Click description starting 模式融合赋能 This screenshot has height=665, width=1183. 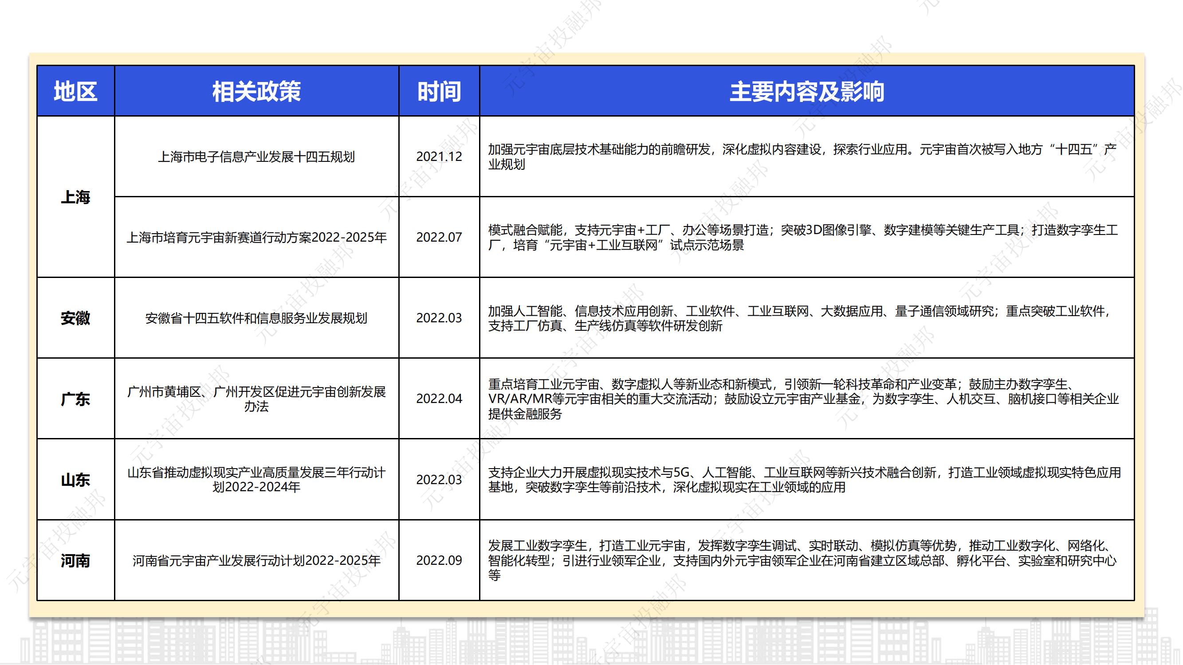coord(803,237)
